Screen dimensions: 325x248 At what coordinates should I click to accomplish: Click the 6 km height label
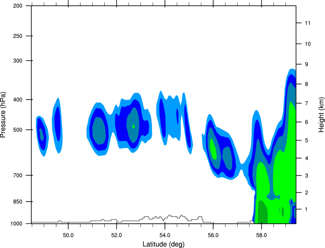coord(307,122)
